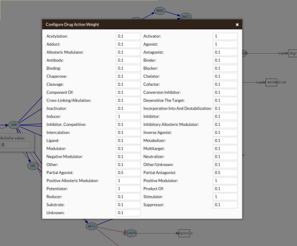This screenshot has height=246, width=297.
Task: Click the Ligand weight field
Action: (x=128, y=141)
